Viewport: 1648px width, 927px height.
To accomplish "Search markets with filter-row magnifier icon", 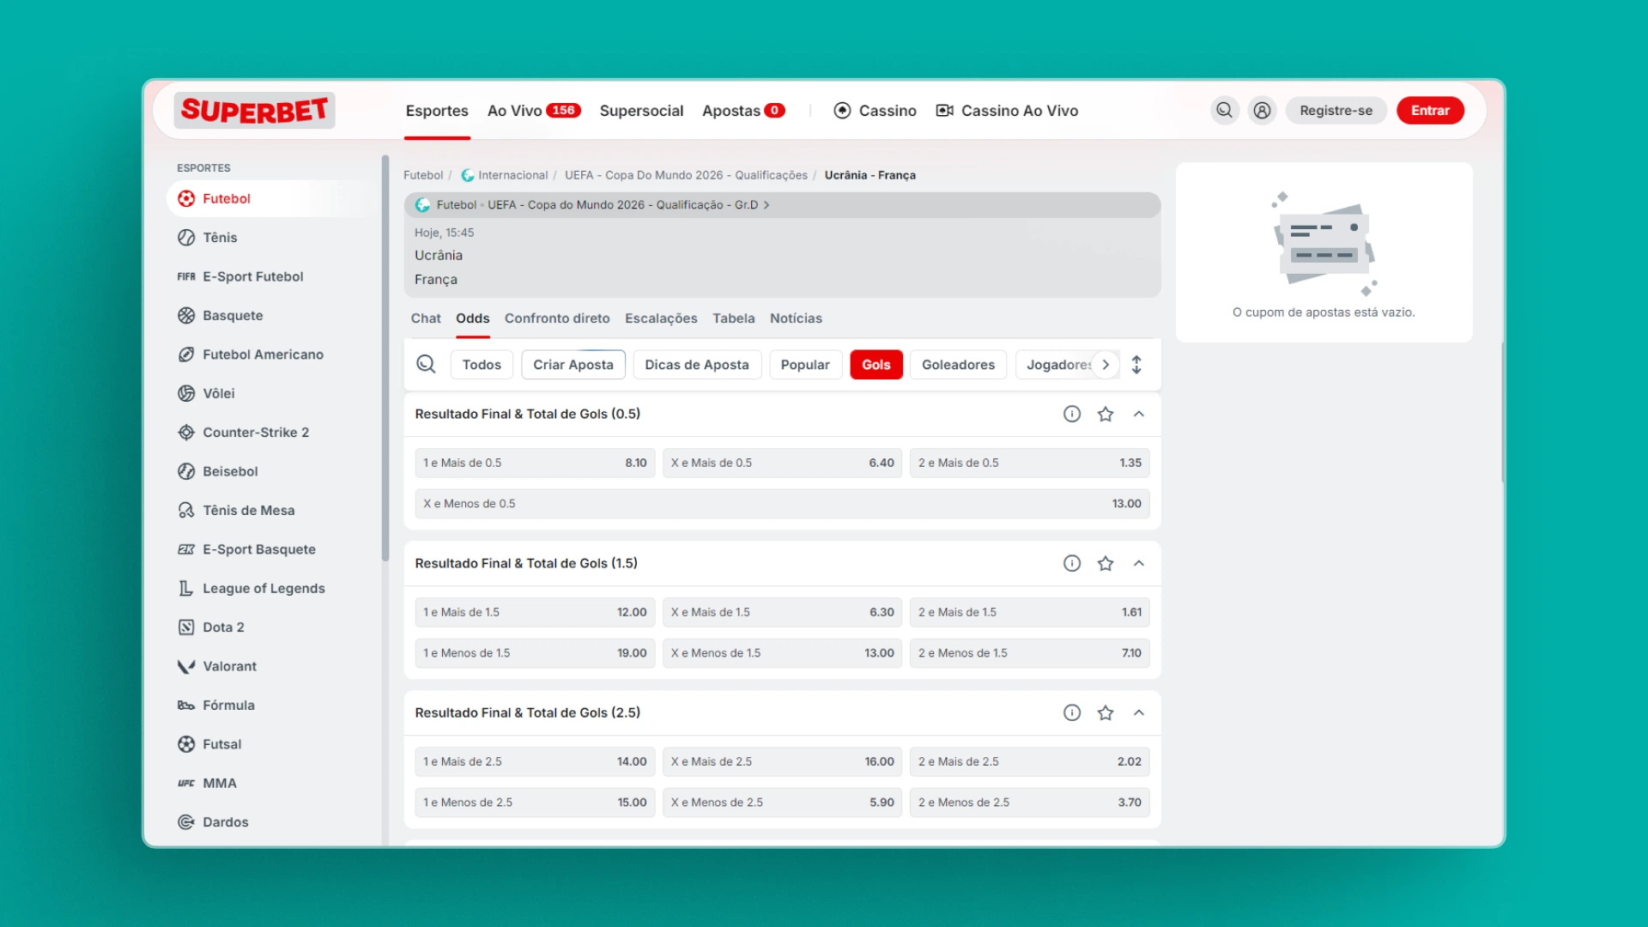I will [x=426, y=364].
